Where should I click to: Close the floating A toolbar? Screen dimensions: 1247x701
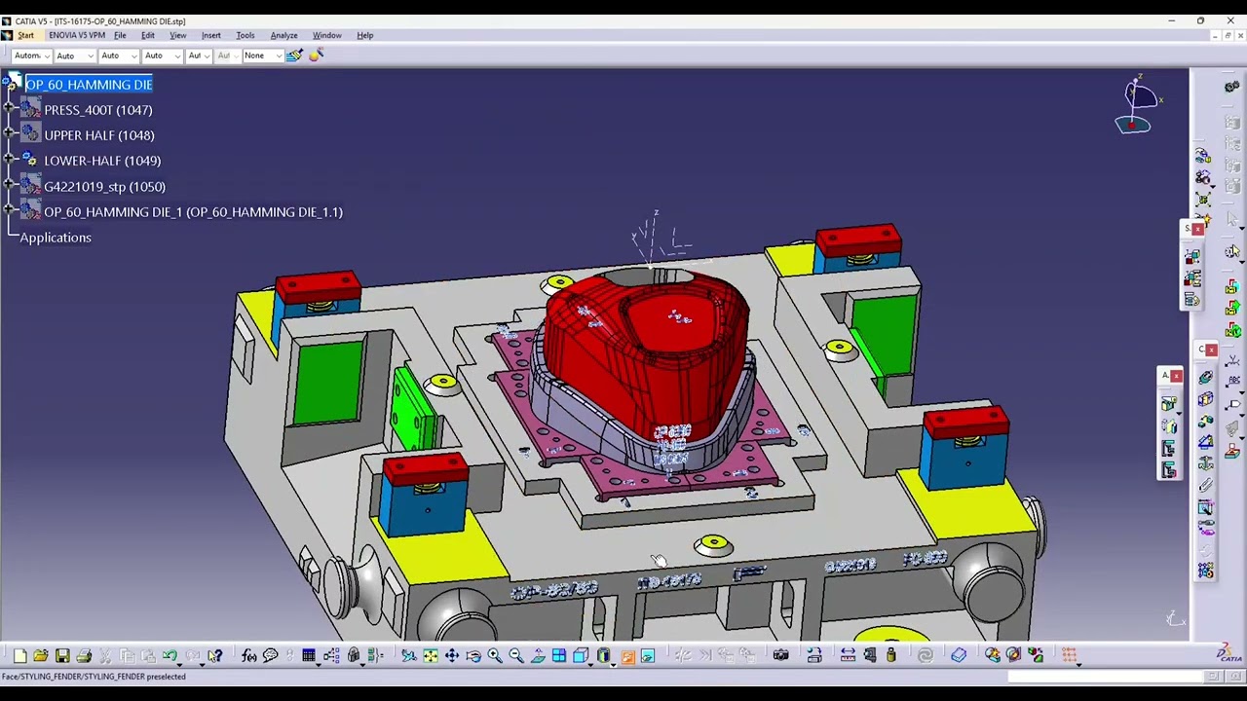click(1177, 376)
